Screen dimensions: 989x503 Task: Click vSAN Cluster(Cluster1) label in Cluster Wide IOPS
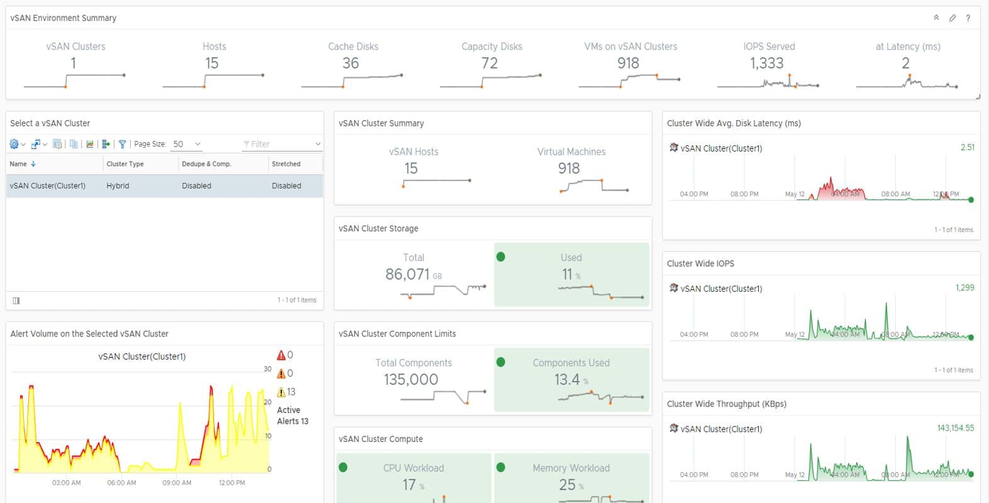(722, 289)
